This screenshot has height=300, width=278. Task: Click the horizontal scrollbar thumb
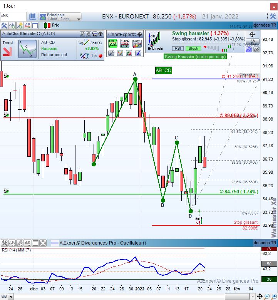[237, 297]
